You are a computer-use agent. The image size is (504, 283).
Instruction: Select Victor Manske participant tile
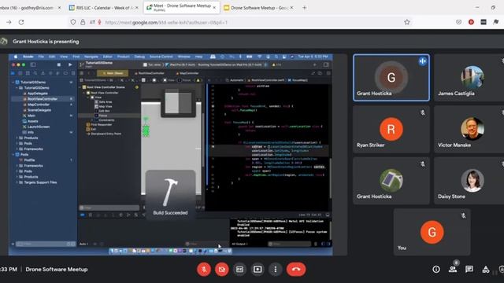(469, 129)
